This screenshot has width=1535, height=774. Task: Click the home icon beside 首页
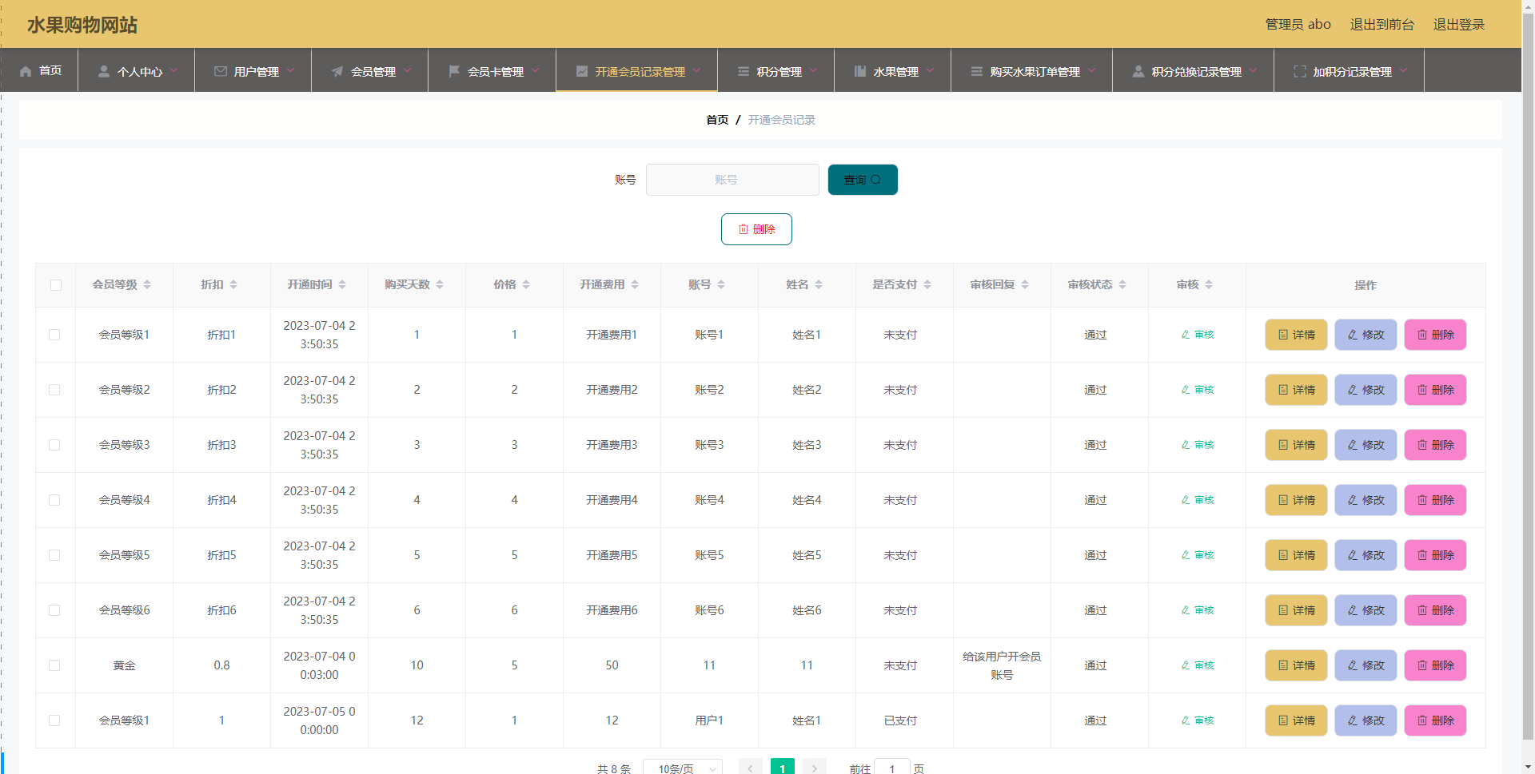pos(26,71)
